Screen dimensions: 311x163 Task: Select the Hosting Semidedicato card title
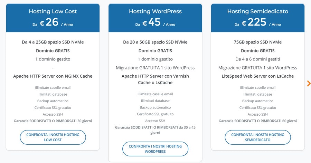point(257,11)
